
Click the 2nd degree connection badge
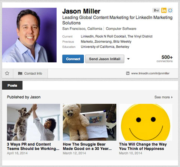pos(156,10)
